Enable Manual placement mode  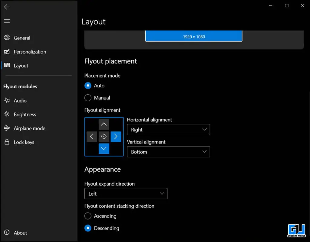[88, 98]
